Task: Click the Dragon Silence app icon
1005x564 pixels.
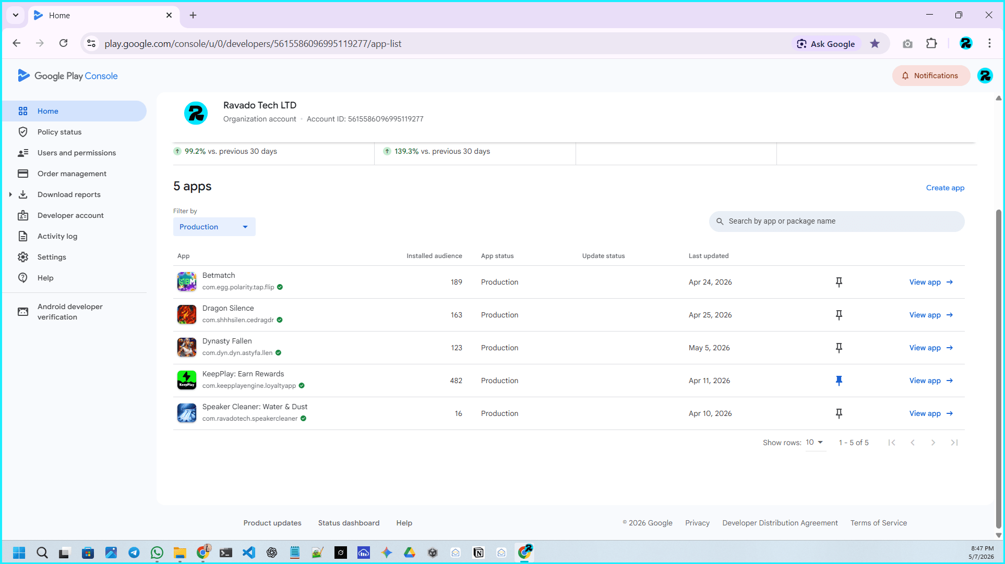Action: [186, 314]
